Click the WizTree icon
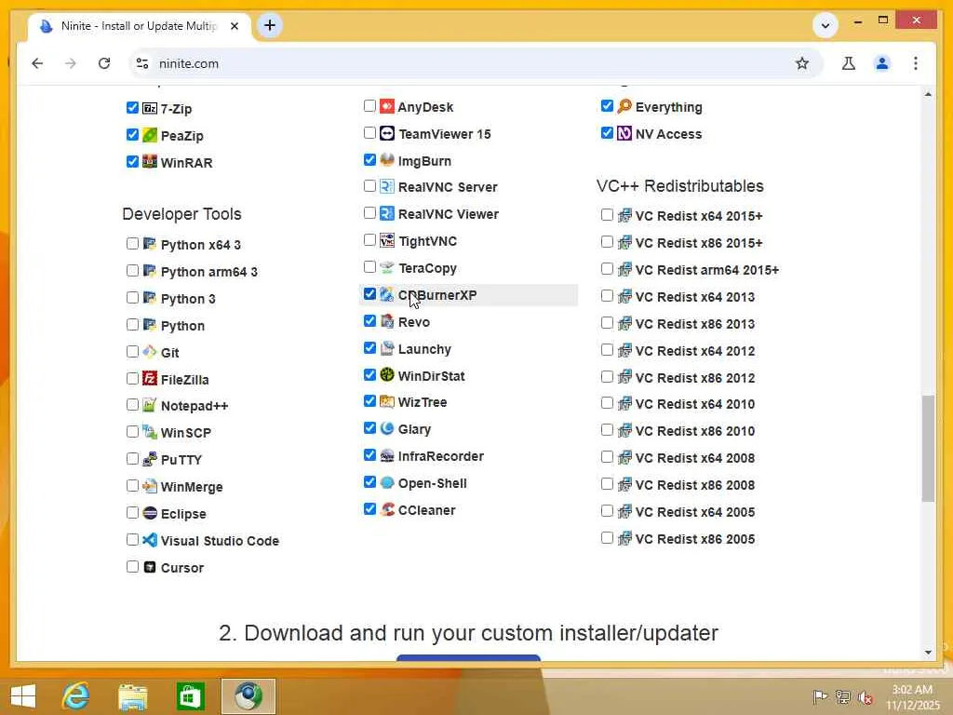Viewport: 953px width, 715px height. point(387,401)
